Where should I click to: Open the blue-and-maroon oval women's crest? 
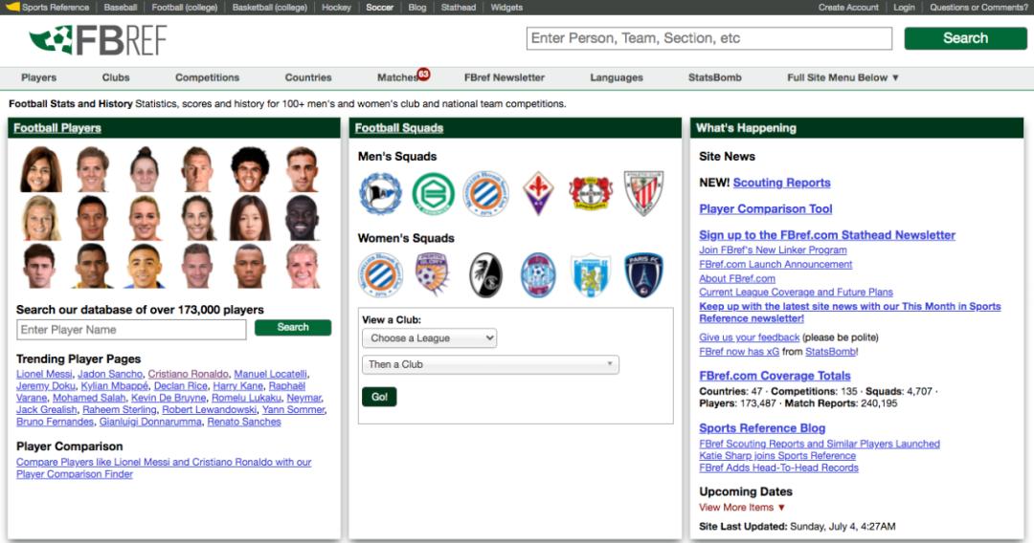[538, 275]
